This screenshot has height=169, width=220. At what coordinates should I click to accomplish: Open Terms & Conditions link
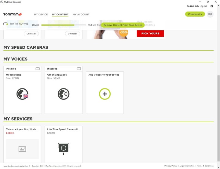pyautogui.click(x=205, y=166)
